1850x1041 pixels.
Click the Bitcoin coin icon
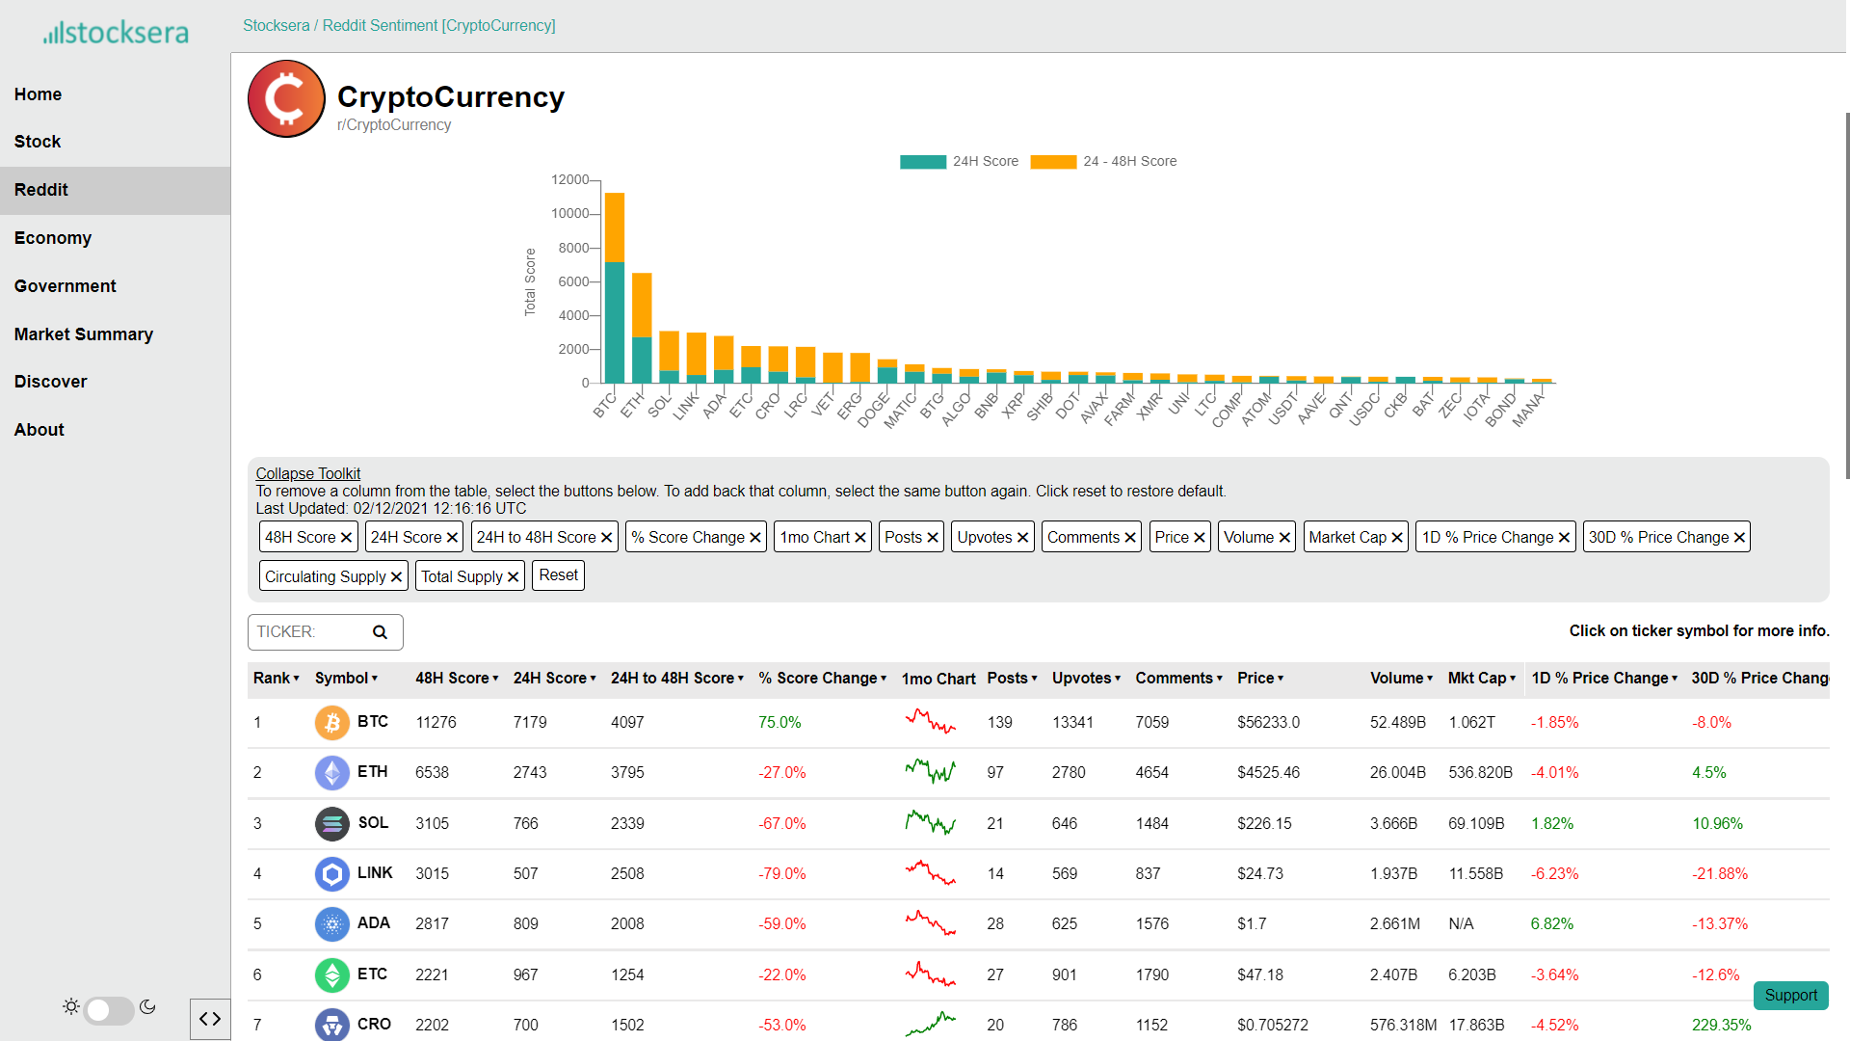pos(331,722)
